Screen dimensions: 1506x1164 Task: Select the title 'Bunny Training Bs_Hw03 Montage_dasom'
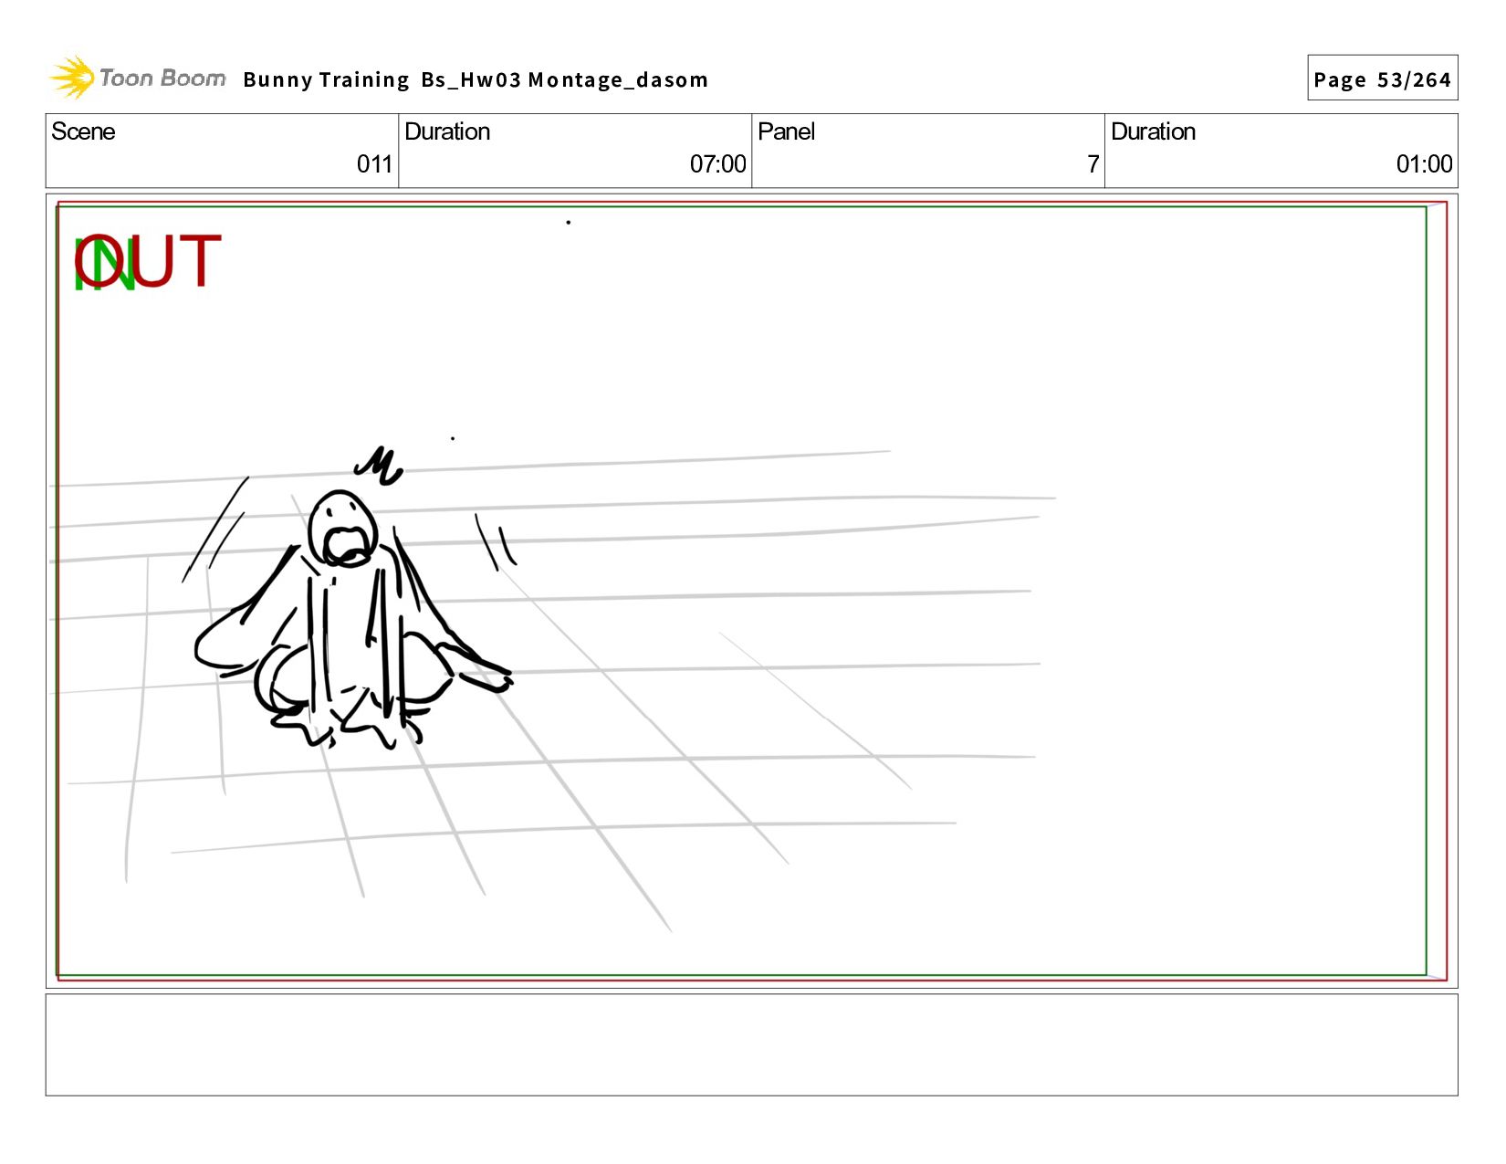pos(476,80)
